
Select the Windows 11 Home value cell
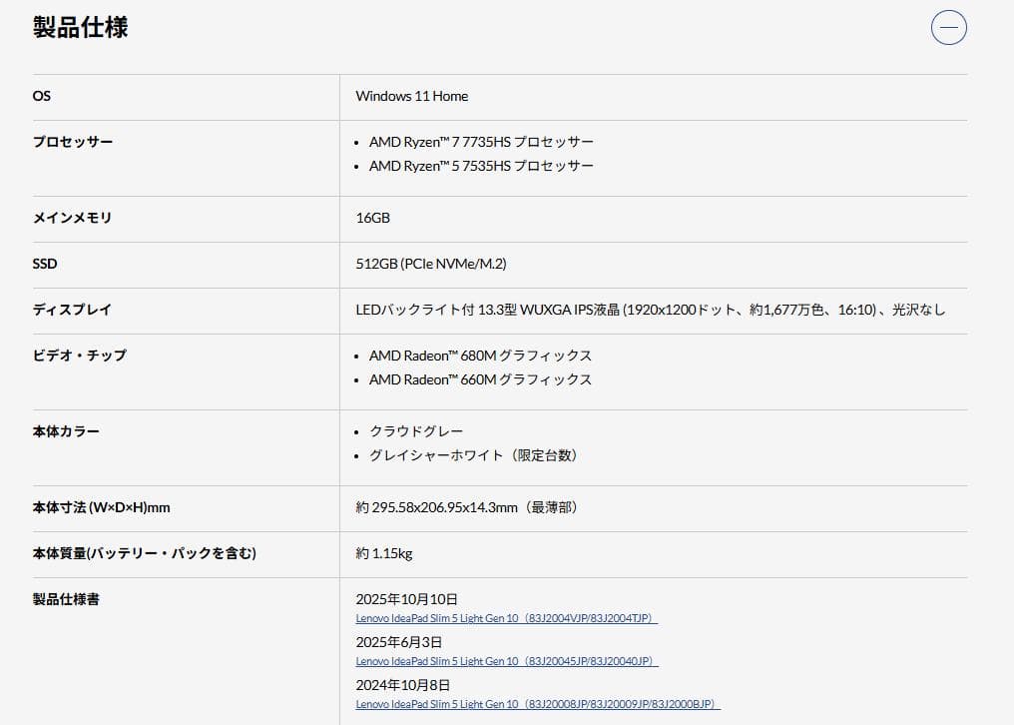(x=412, y=96)
